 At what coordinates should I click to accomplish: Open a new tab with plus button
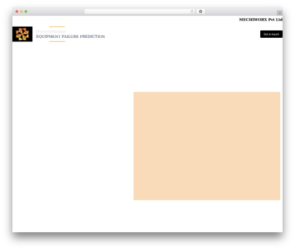click(x=280, y=13)
